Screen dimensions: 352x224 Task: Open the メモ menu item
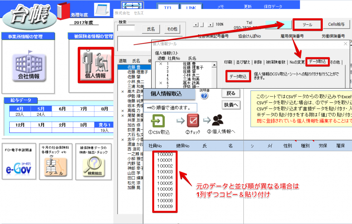221,7
